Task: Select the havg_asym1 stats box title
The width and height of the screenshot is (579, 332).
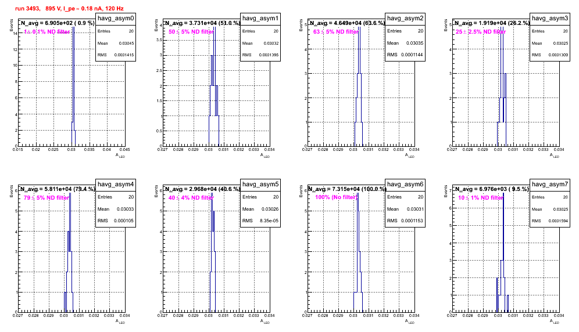Action: (260, 19)
